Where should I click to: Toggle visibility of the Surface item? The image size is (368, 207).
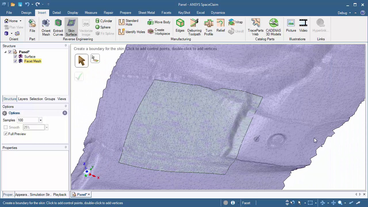16,57
